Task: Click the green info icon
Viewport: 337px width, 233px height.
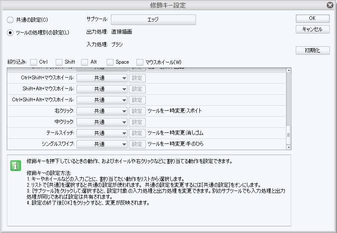Action: (16, 166)
